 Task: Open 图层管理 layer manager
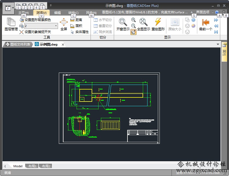(11, 24)
